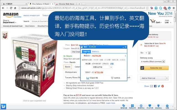The width and height of the screenshot is (177, 110).
Task: Share the product on Facebook
Action: pyautogui.click(x=155, y=86)
